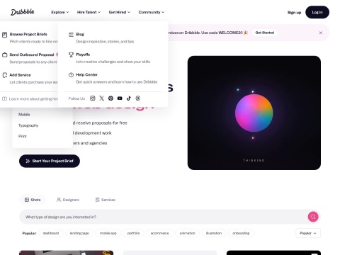Open the TikTok follow icon
This screenshot has height=255, width=340.
tap(129, 98)
